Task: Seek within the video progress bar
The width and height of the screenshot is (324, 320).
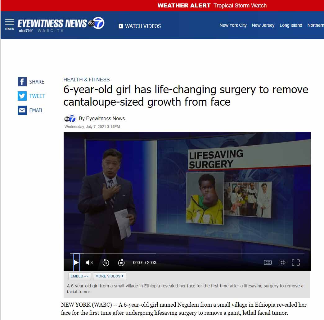Action: [x=187, y=254]
